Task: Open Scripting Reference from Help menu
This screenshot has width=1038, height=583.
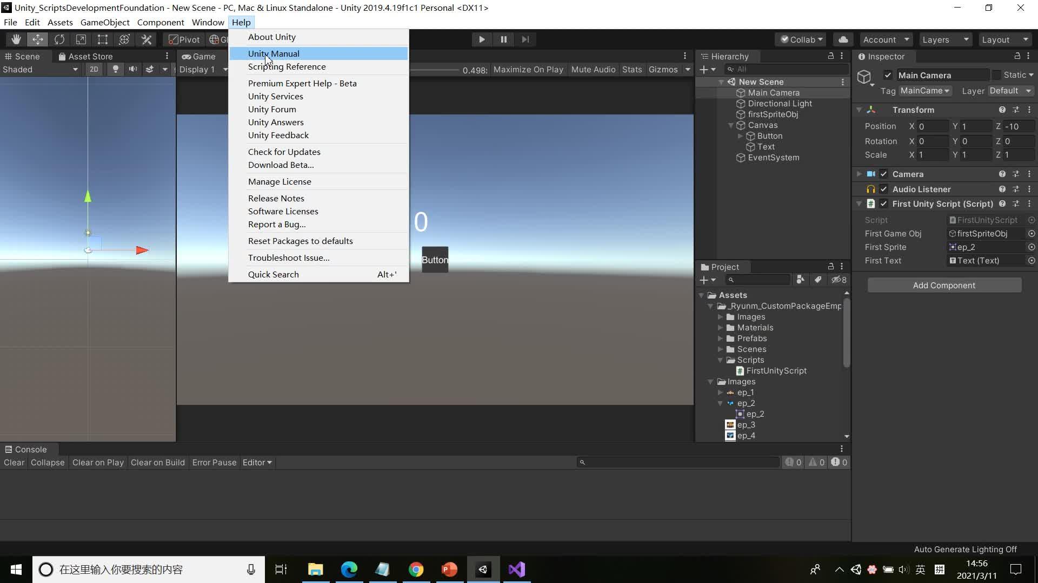Action: pos(287,67)
